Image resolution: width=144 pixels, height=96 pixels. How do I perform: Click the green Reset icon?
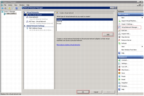pos(119,79)
